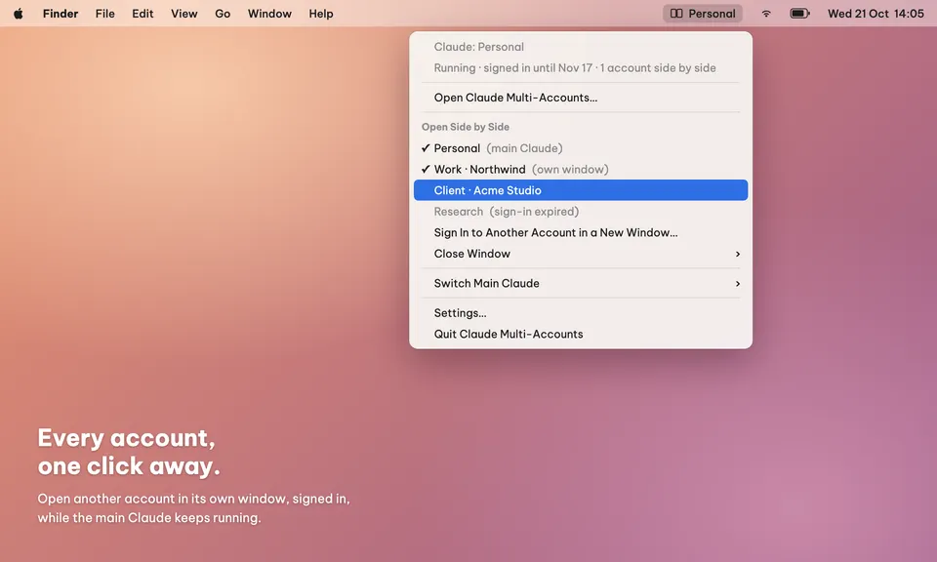Open Settings… from the dropdown menu
This screenshot has width=937, height=562.
pos(581,313)
